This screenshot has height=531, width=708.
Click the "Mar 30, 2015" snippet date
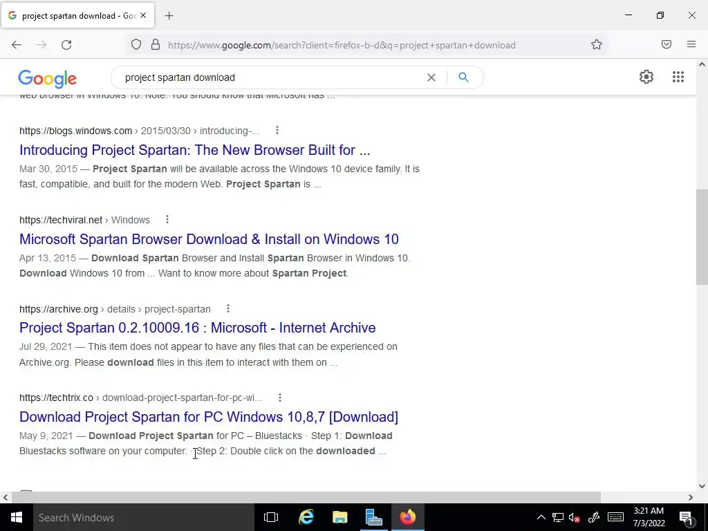48,169
